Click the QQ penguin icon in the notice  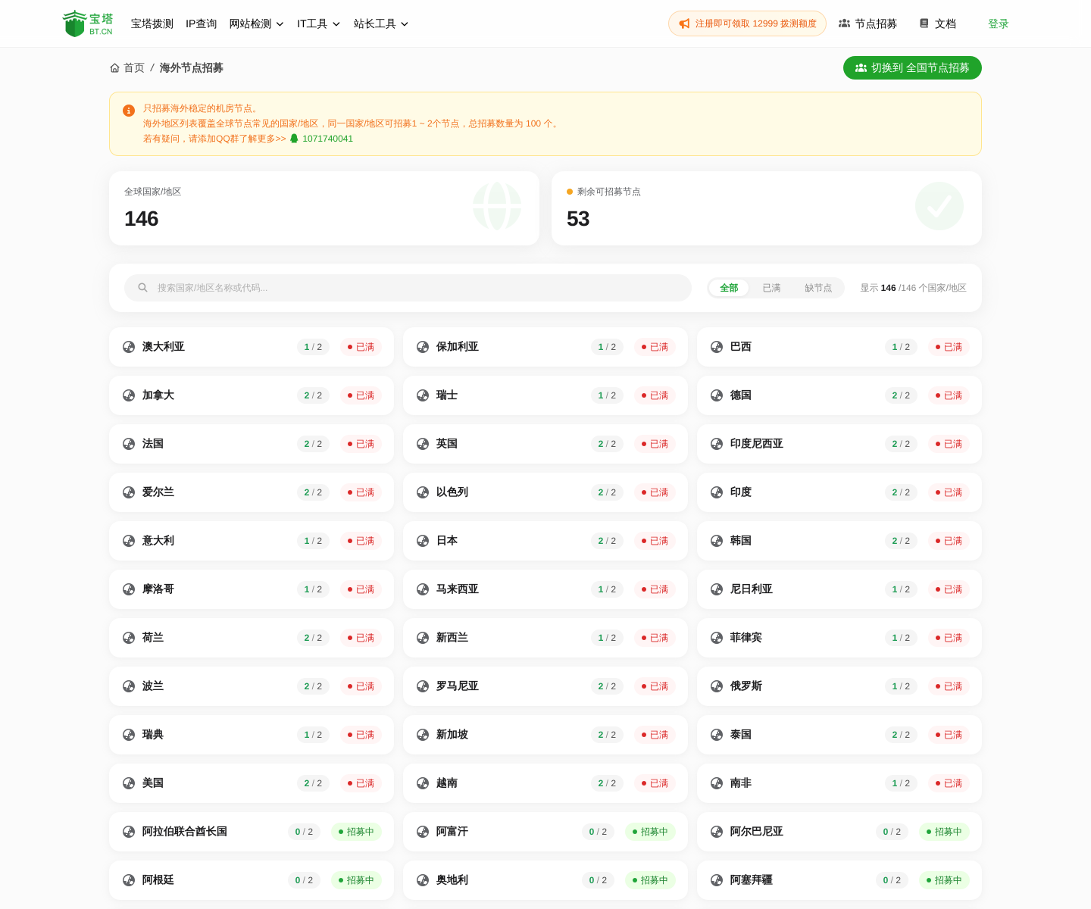(294, 139)
